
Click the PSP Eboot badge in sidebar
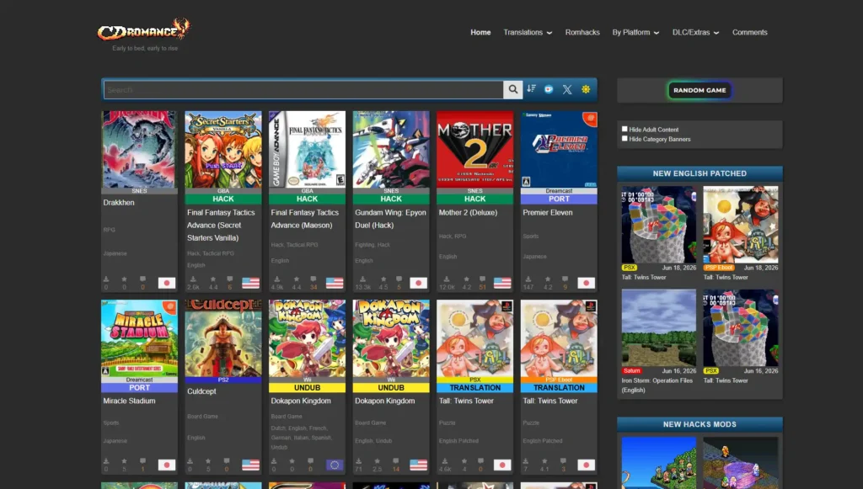(x=719, y=268)
